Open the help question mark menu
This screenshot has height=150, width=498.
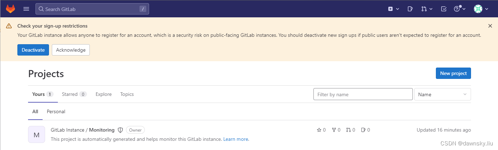click(460, 9)
